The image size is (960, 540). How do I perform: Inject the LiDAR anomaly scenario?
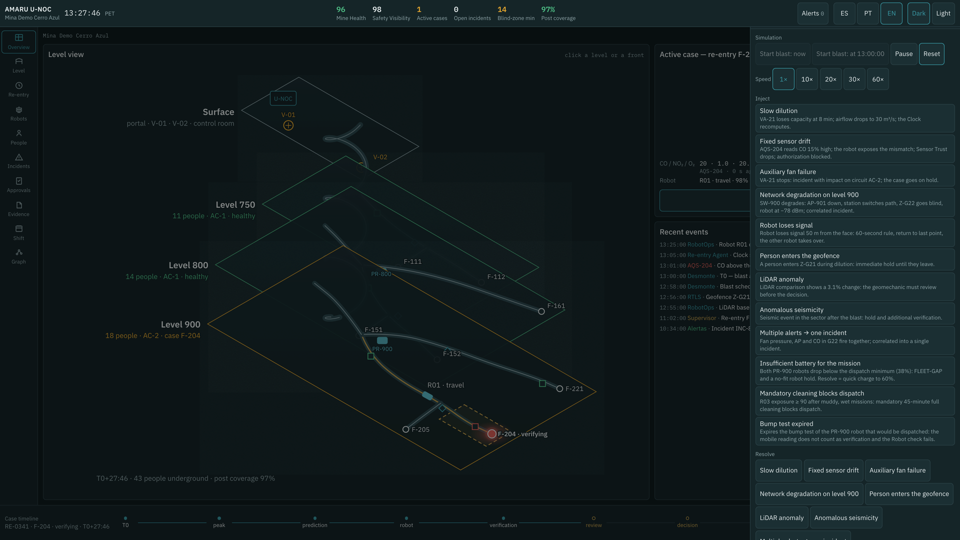(x=855, y=287)
